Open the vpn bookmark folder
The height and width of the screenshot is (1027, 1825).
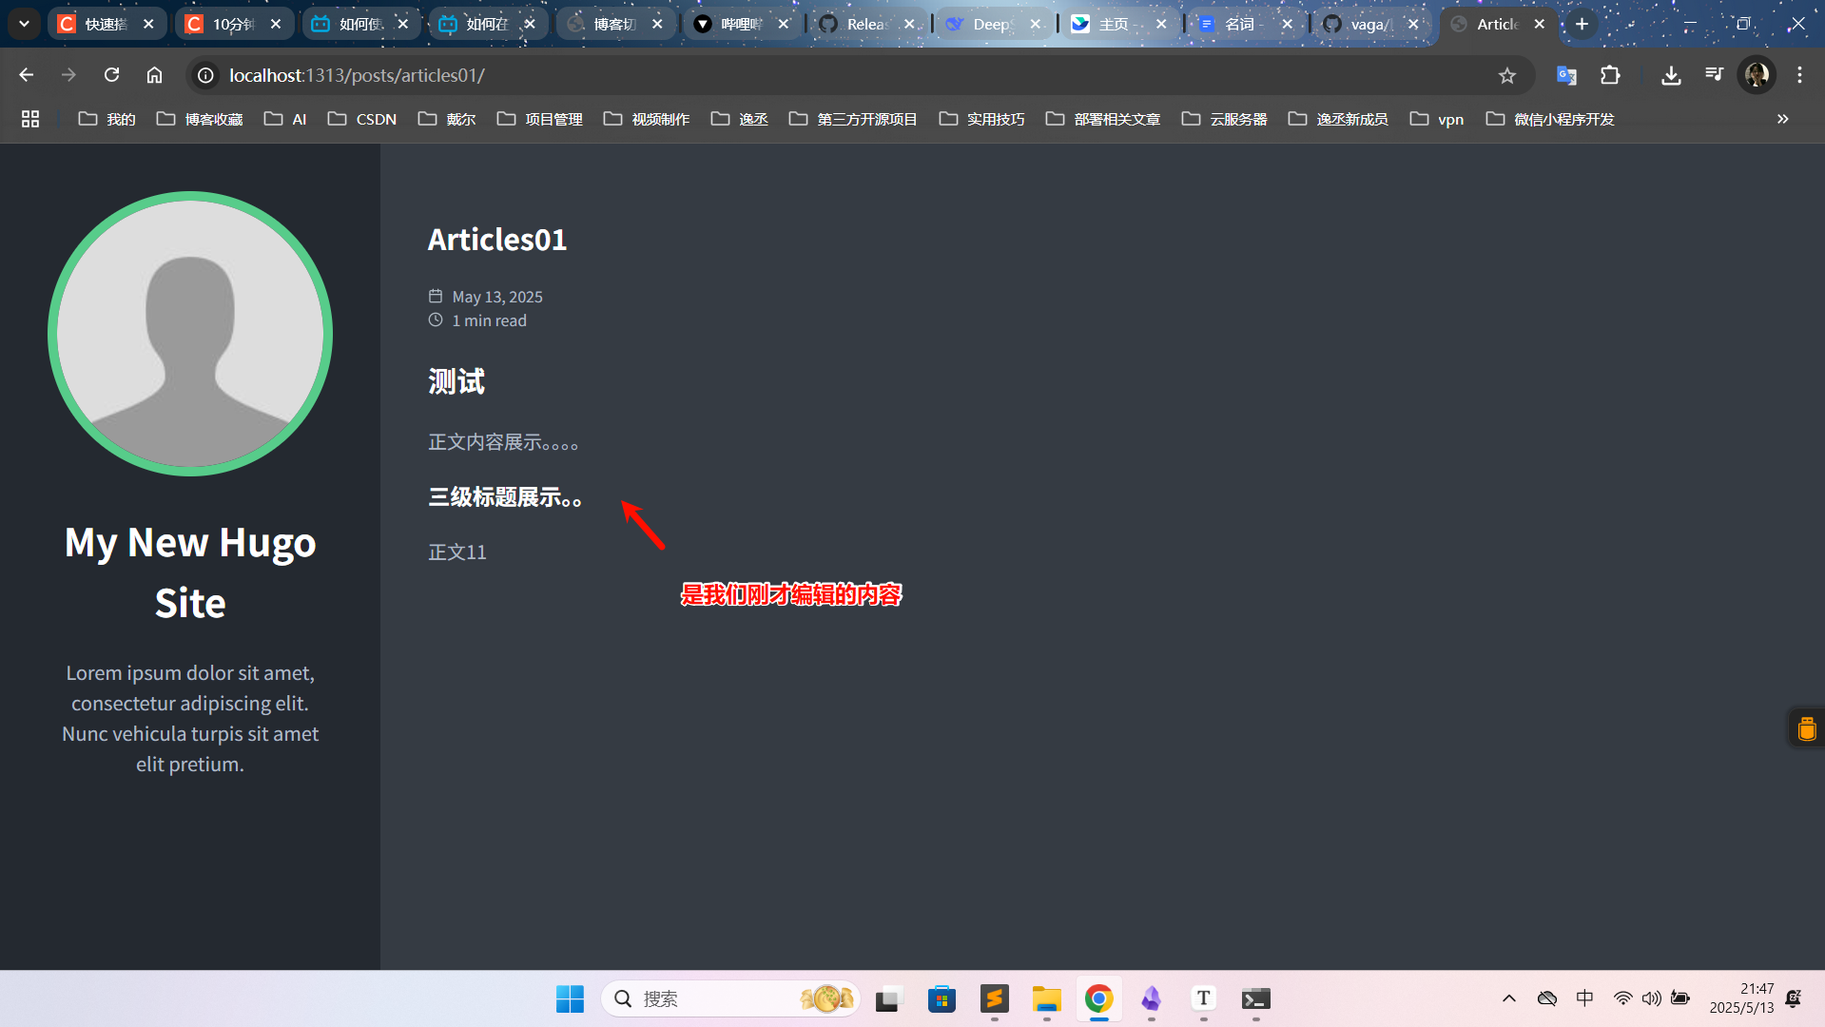point(1437,119)
